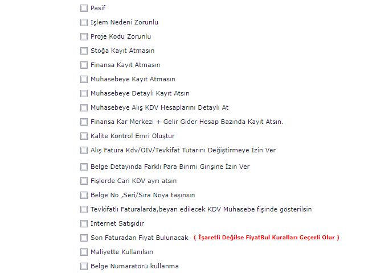The width and height of the screenshot is (389, 274).
Task: Enable Alış Fatura Kdv/ÖİV/Tevkifat change permission
Action: tap(84, 151)
